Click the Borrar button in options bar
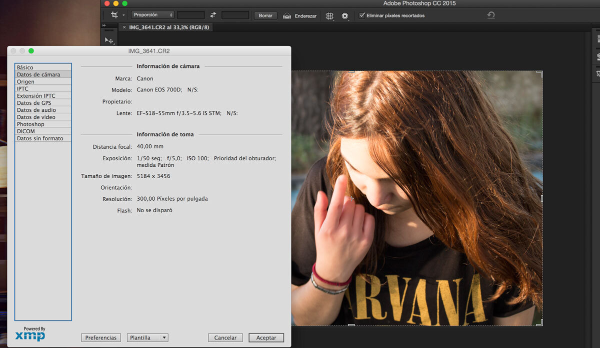The image size is (600, 348). tap(265, 15)
